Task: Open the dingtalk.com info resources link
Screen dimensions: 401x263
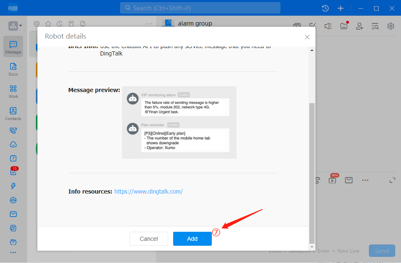Action: [x=148, y=191]
